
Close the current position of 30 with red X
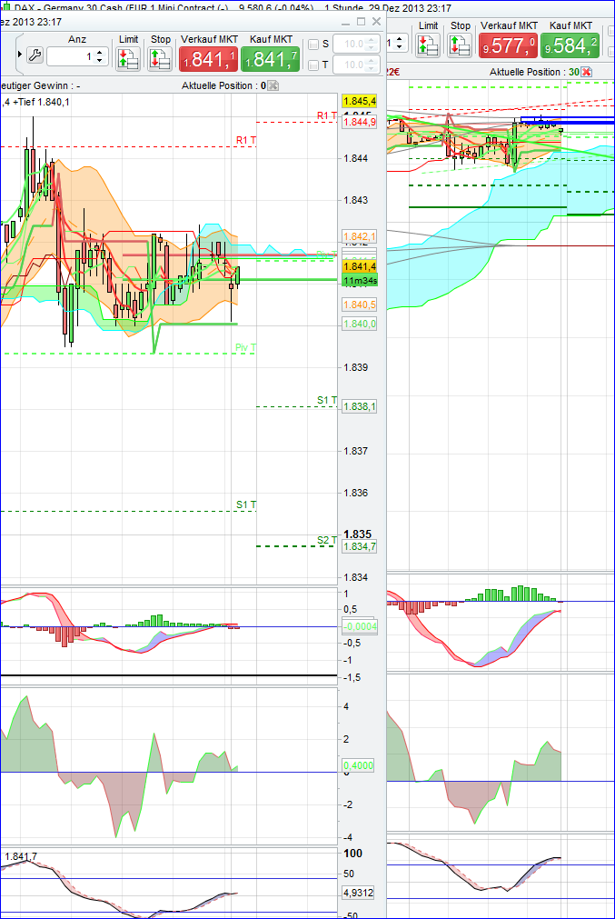(x=587, y=72)
